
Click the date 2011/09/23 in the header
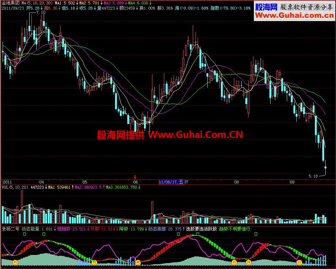pyautogui.click(x=13, y=8)
